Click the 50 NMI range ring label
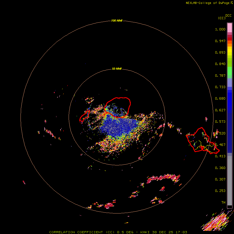 117,69
